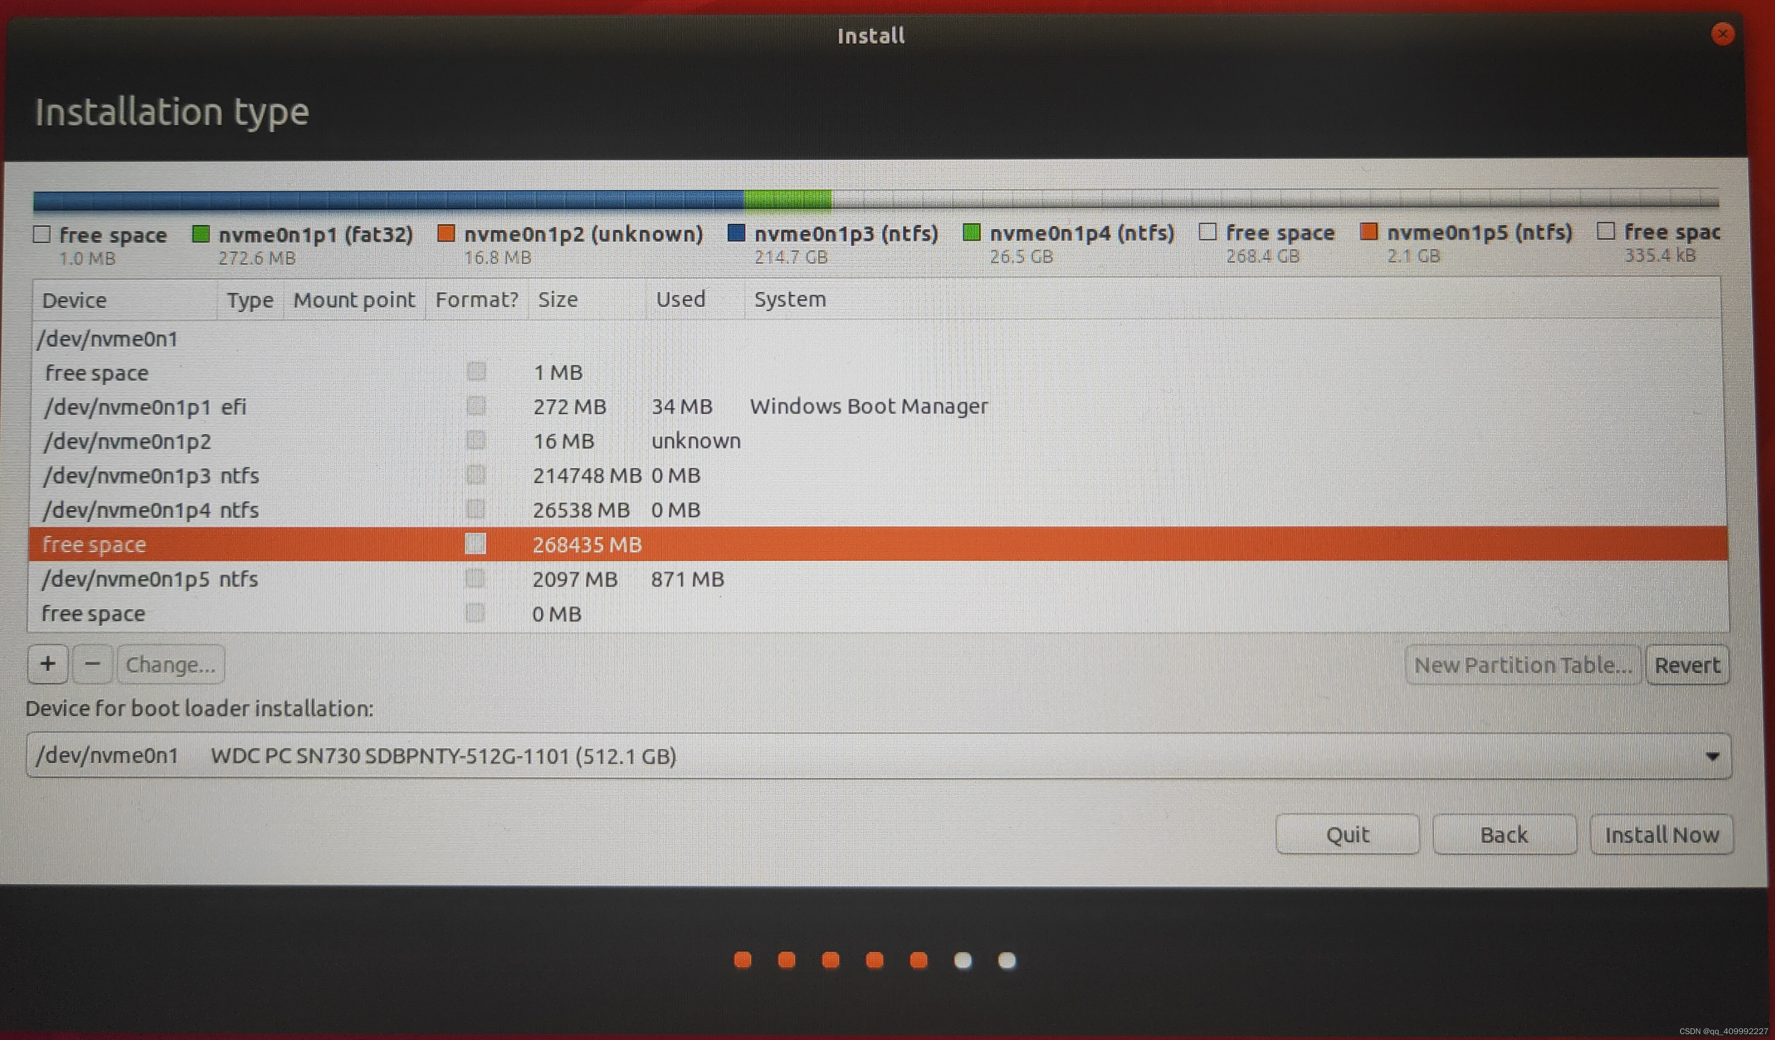This screenshot has width=1775, height=1040.
Task: Select the /dev/nvme0n1p4 ntfs row
Action: [878, 509]
